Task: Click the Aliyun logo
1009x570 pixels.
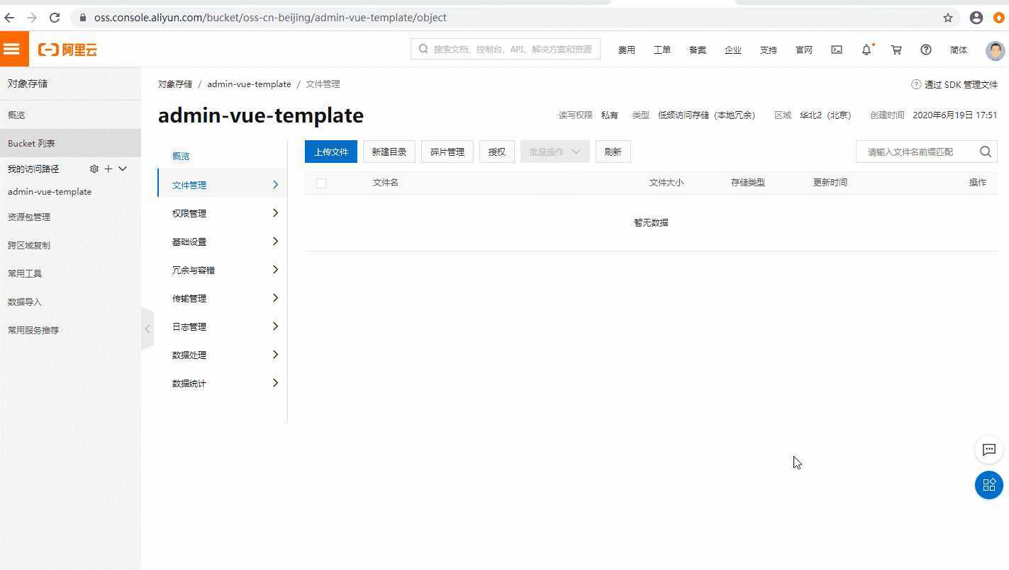Action: click(67, 50)
